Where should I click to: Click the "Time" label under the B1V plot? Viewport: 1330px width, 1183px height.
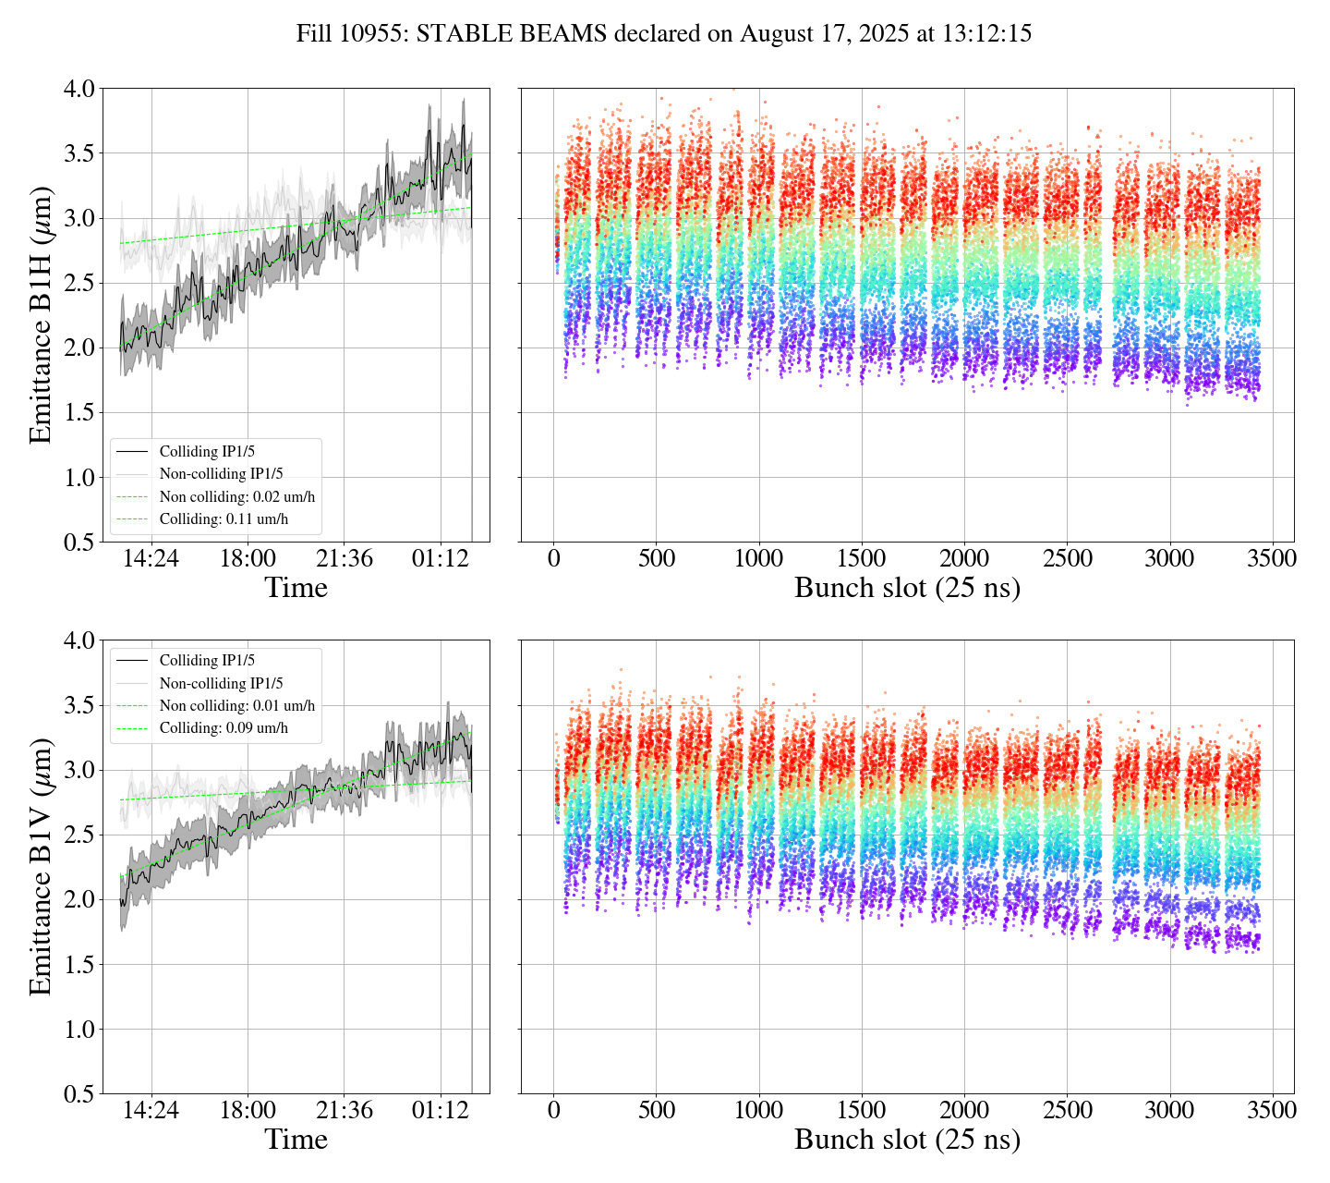coord(296,1140)
